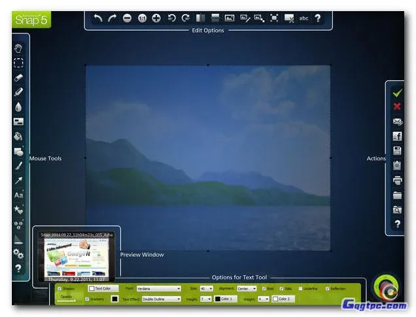Toggle the Shadow checkbox

click(60, 288)
